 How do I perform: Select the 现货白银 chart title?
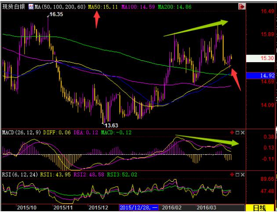tap(14, 7)
